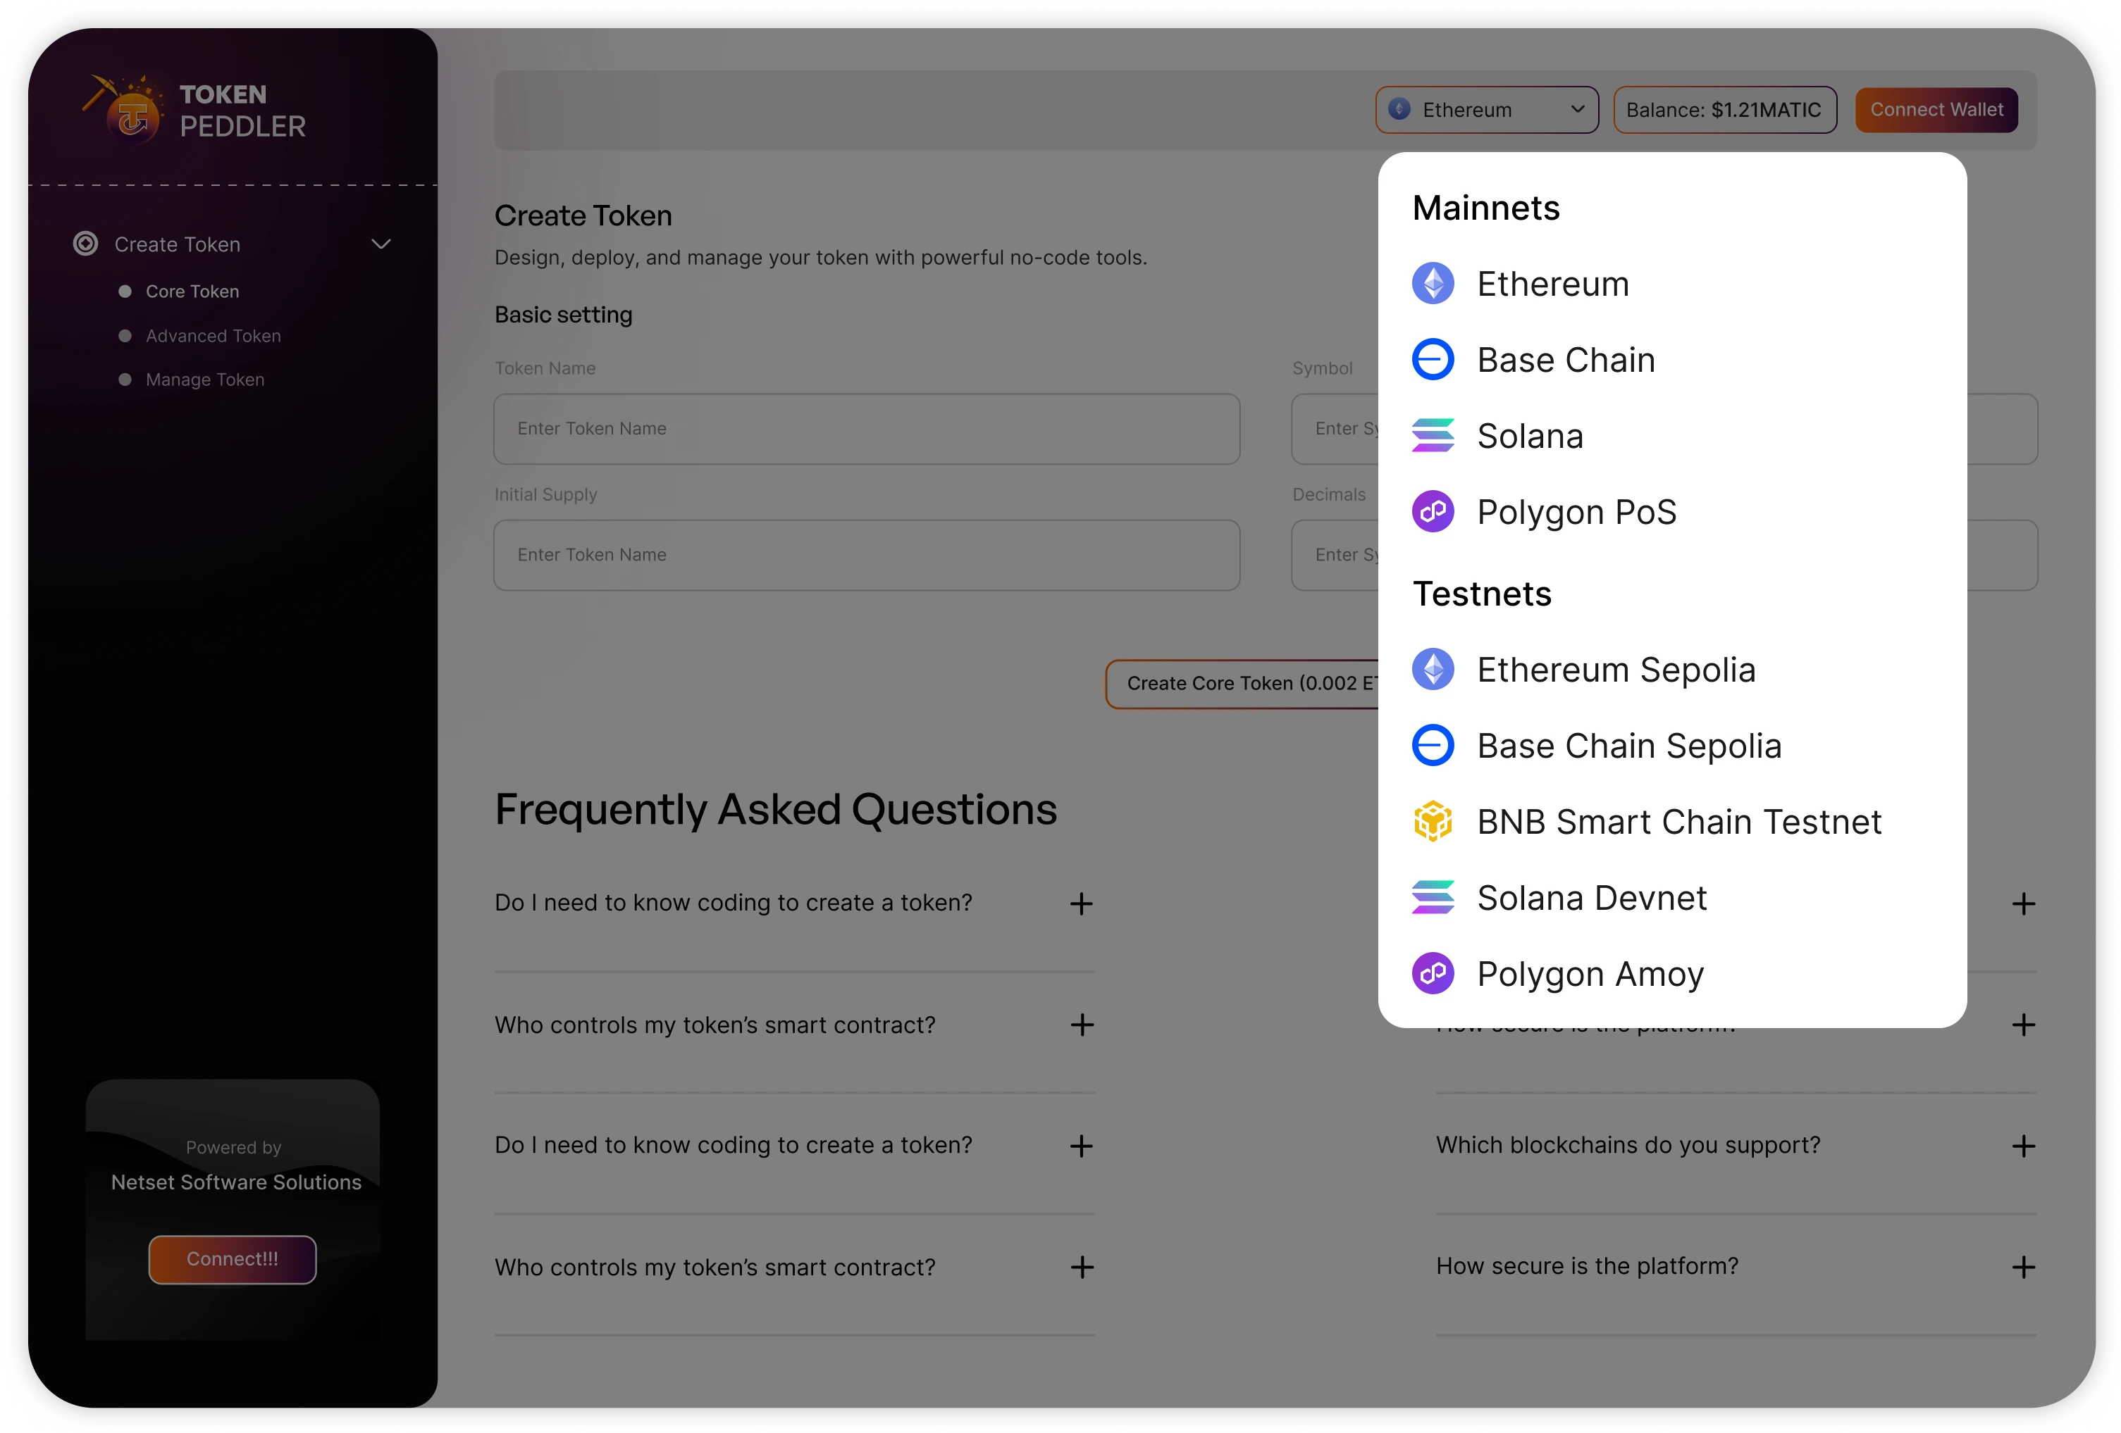Open the Ethereum network dropdown
Image resolution: width=2121 pixels, height=1433 pixels.
[x=1487, y=111]
